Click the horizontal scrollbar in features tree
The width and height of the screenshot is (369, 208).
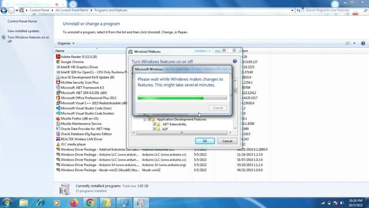point(182,133)
